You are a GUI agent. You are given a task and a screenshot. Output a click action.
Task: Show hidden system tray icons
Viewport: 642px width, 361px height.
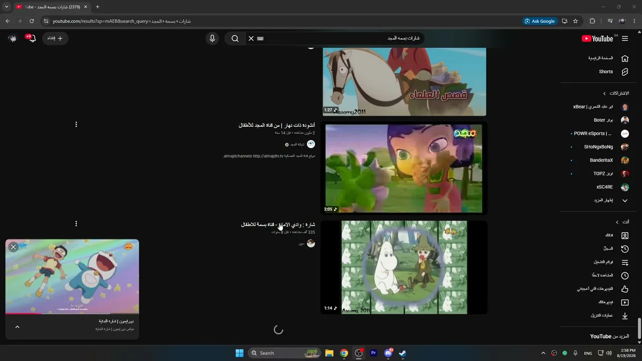click(x=543, y=353)
